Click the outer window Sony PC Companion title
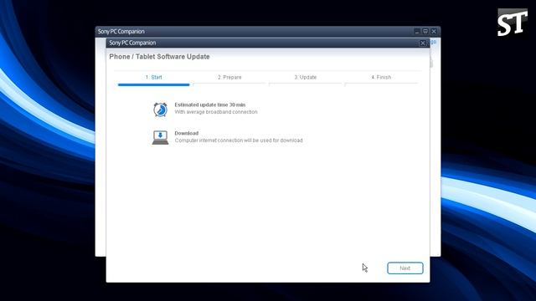This screenshot has height=301, width=536. (x=121, y=32)
